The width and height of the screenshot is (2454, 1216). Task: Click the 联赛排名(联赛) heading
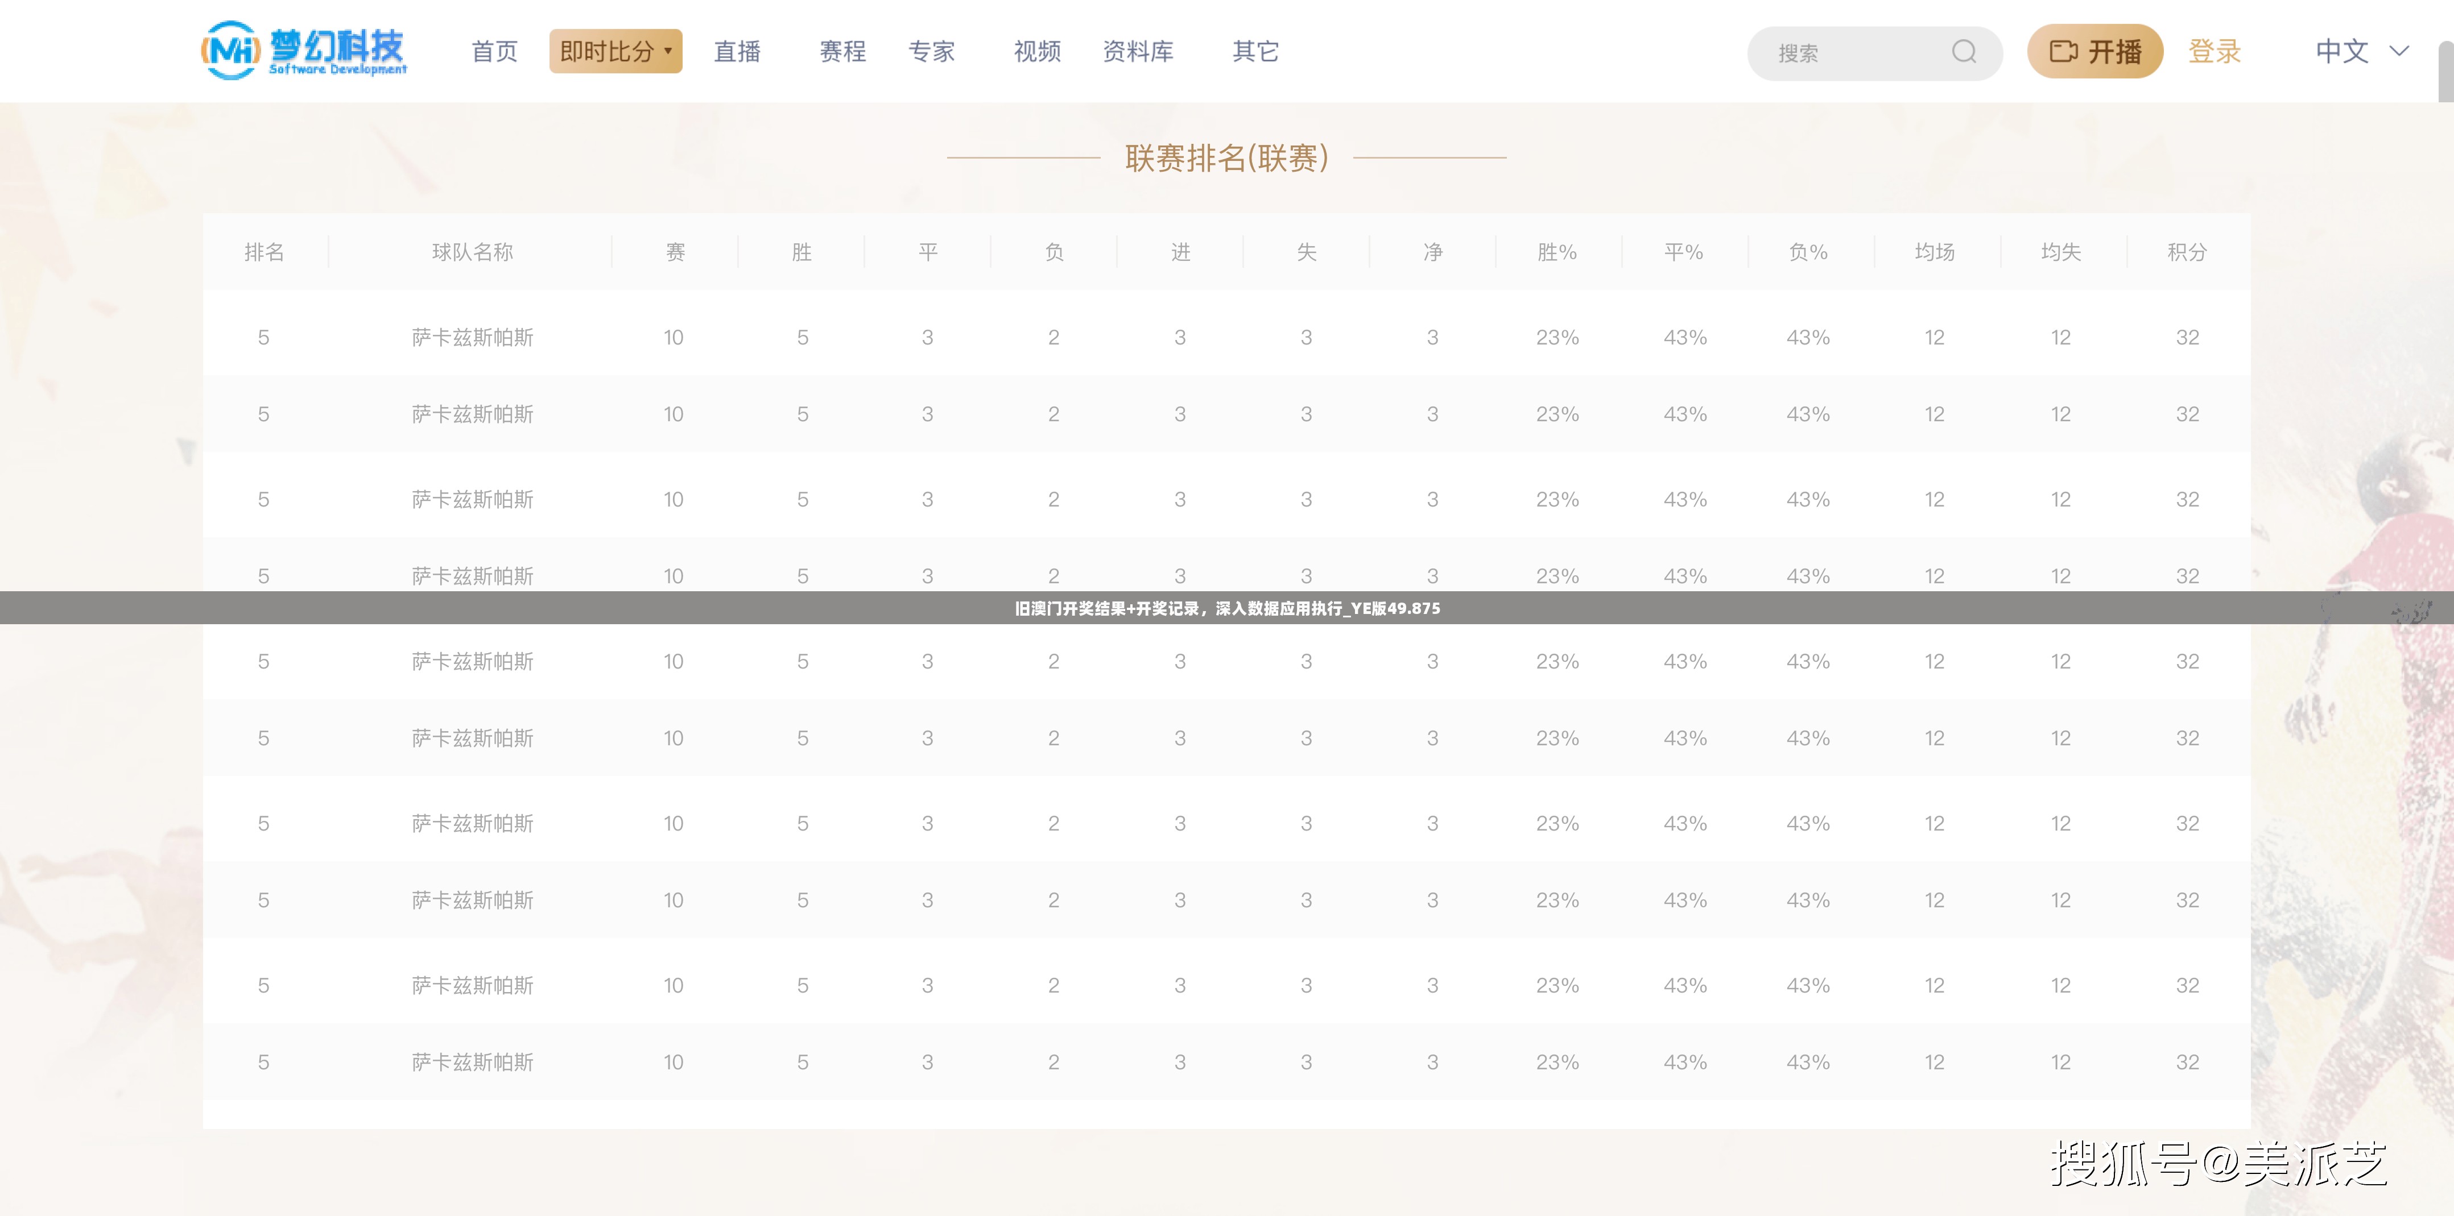pos(1227,158)
